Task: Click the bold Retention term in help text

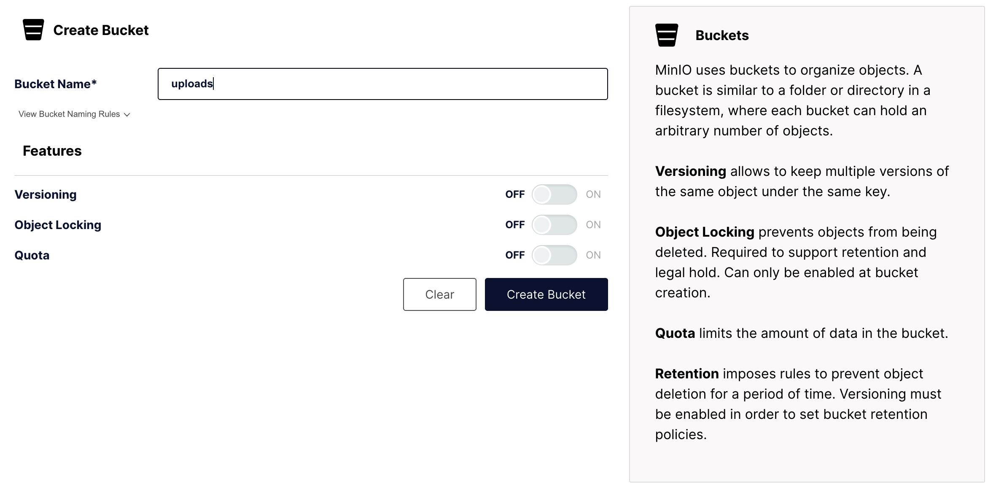Action: tap(687, 374)
